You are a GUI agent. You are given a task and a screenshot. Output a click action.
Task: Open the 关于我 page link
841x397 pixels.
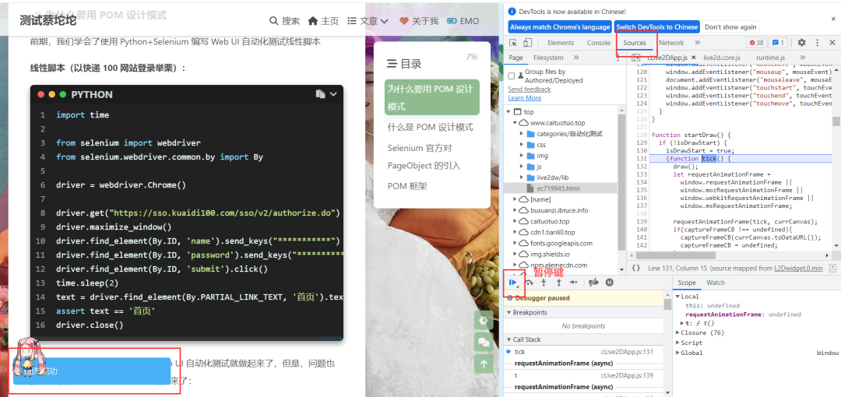(420, 21)
